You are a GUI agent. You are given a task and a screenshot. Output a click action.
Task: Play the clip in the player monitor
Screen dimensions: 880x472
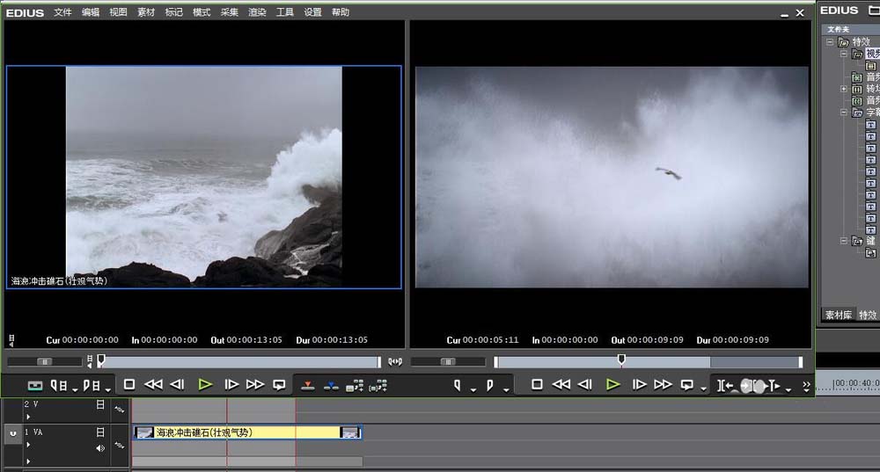click(x=205, y=385)
